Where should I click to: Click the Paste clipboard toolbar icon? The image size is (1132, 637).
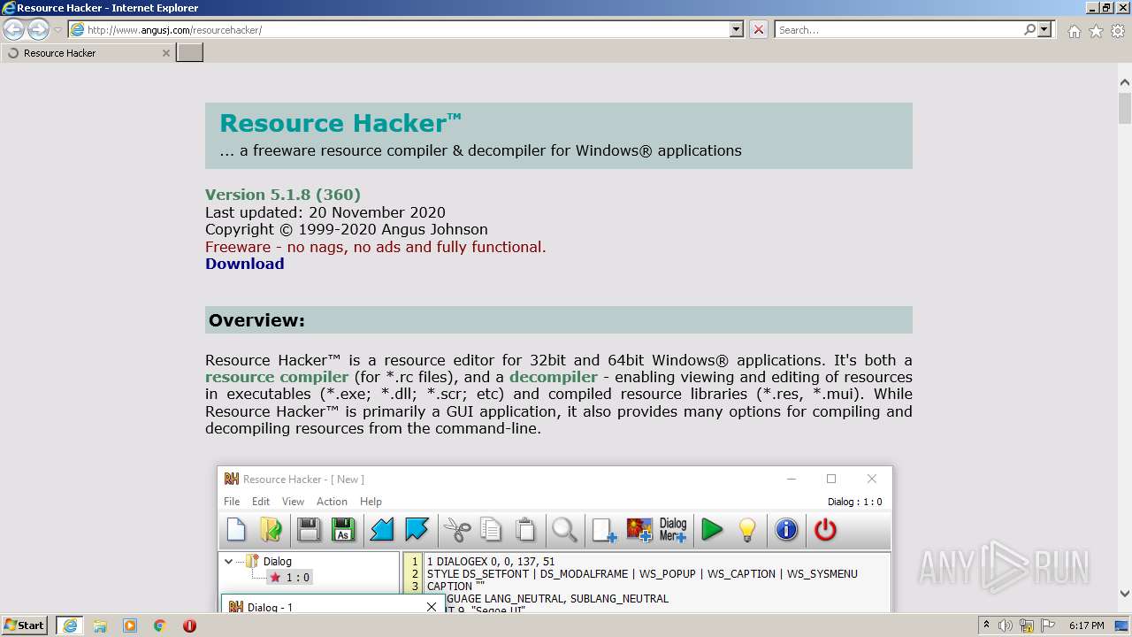525,530
